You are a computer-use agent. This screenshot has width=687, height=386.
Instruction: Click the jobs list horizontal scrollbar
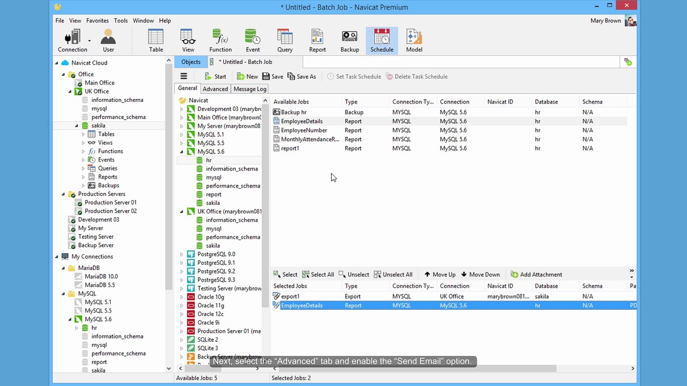416,368
